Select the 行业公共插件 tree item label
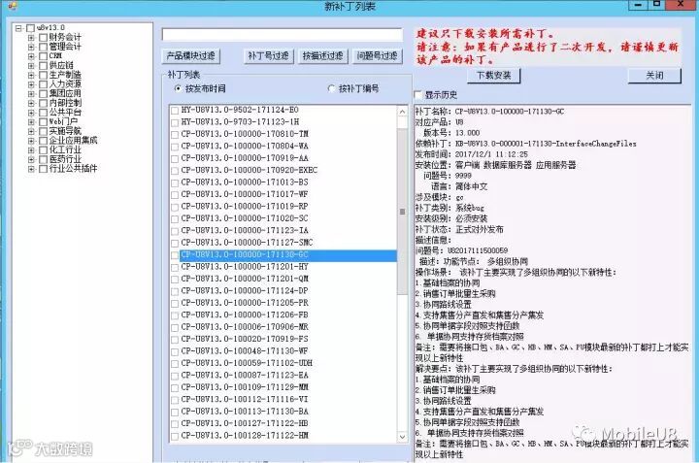This screenshot has width=699, height=463. coord(73,168)
